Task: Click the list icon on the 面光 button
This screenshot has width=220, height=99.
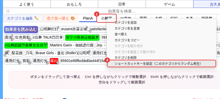Action: [x=12, y=40]
